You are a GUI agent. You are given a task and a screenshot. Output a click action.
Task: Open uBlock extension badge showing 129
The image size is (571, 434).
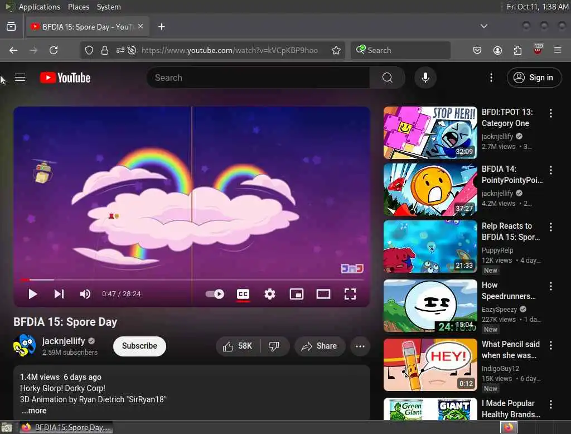[538, 49]
